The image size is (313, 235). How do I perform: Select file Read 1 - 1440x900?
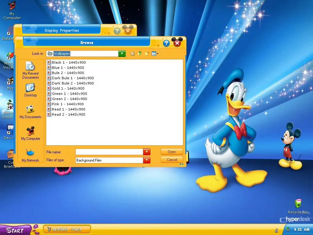[66, 109]
